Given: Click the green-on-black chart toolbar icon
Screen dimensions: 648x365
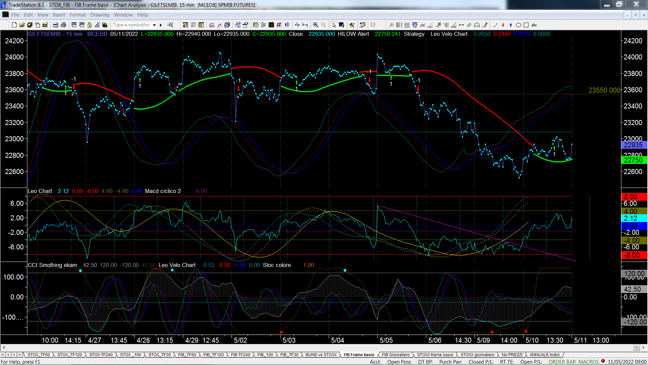Looking at the screenshot, I should (271, 25).
